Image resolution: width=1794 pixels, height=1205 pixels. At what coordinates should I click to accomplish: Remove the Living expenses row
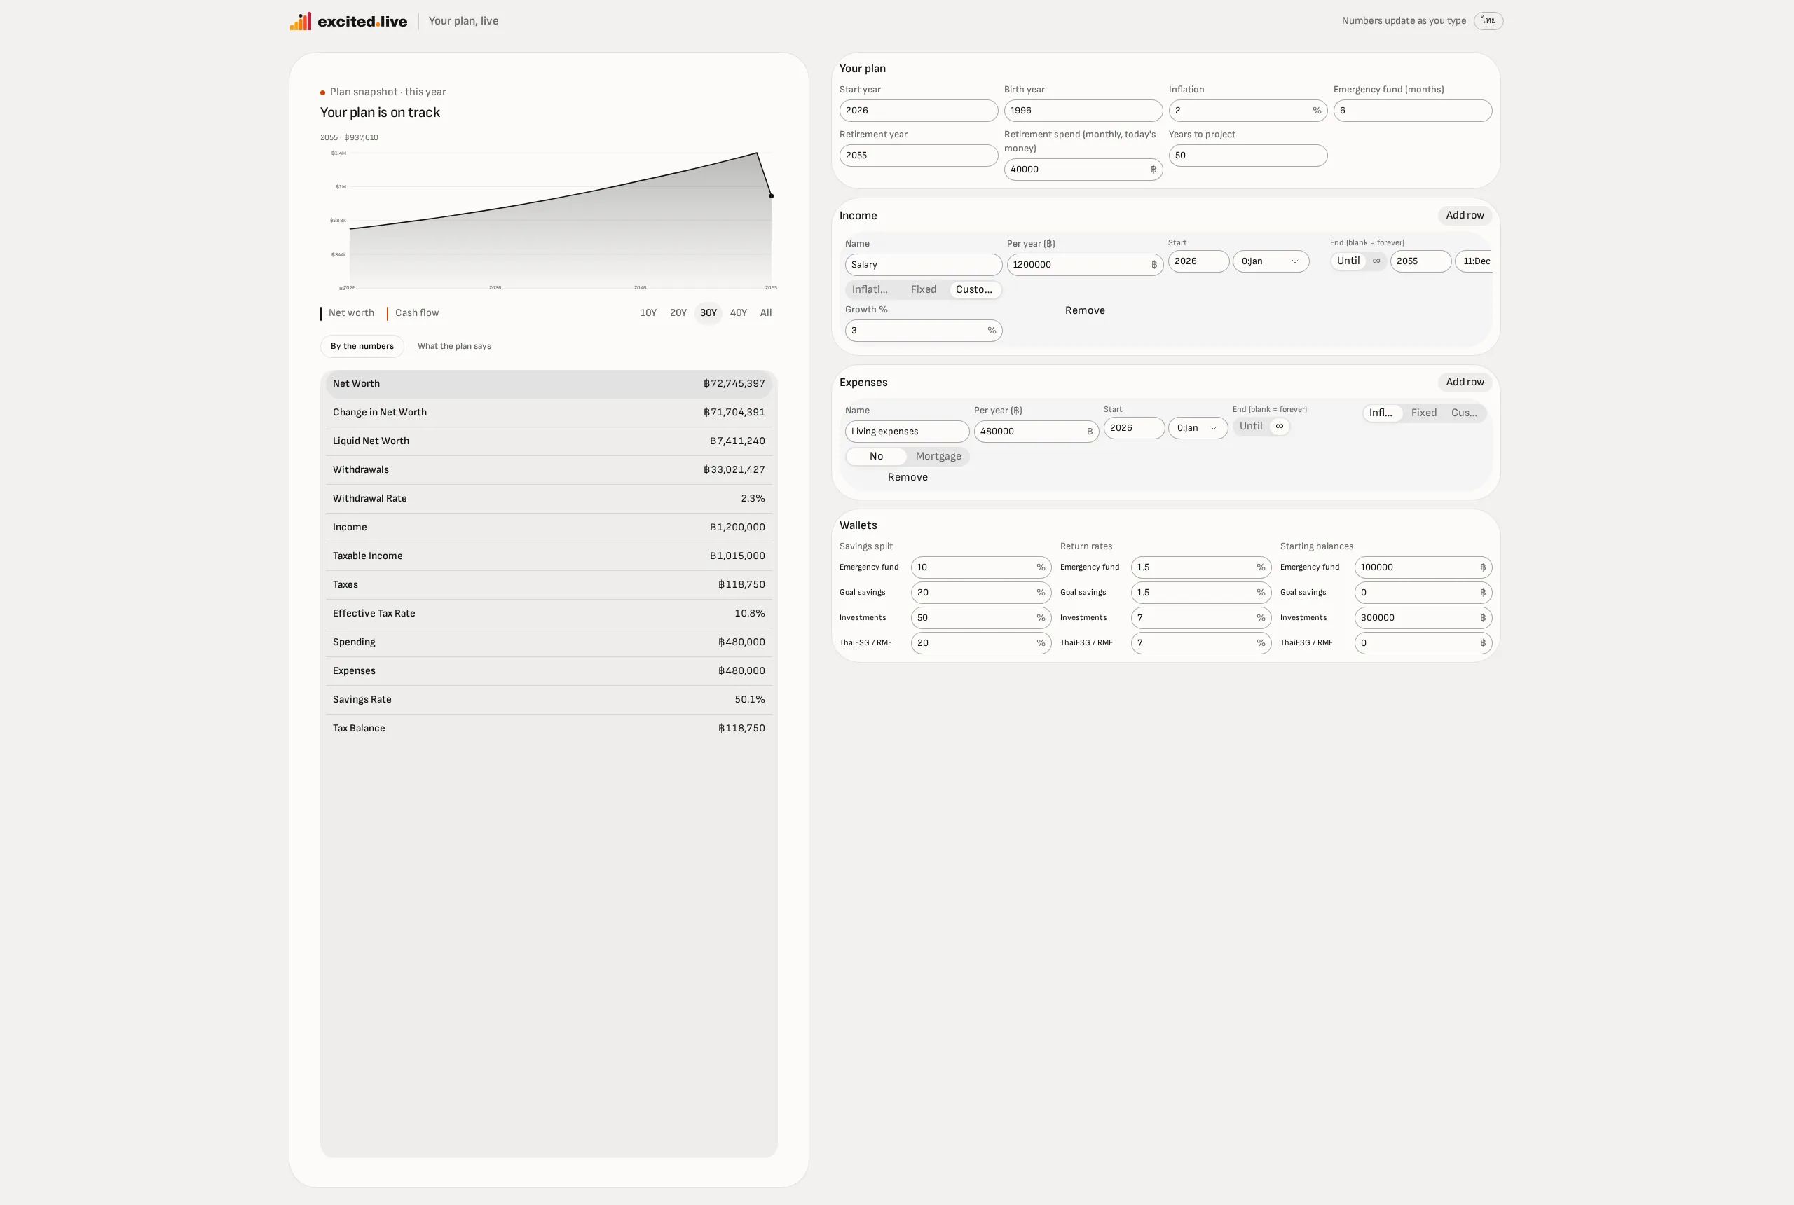907,477
